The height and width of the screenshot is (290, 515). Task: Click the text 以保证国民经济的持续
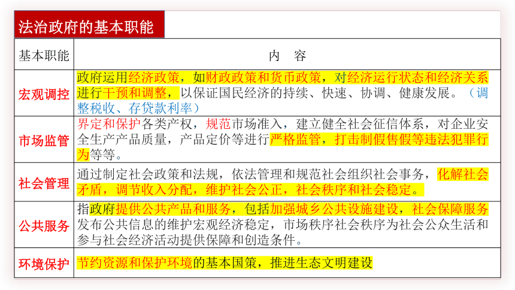click(244, 93)
